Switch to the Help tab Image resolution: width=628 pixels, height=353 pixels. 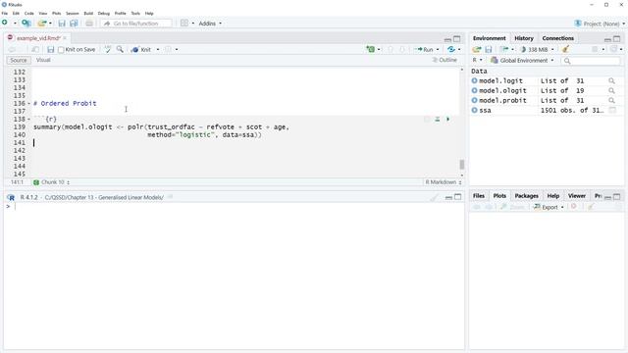(x=553, y=196)
